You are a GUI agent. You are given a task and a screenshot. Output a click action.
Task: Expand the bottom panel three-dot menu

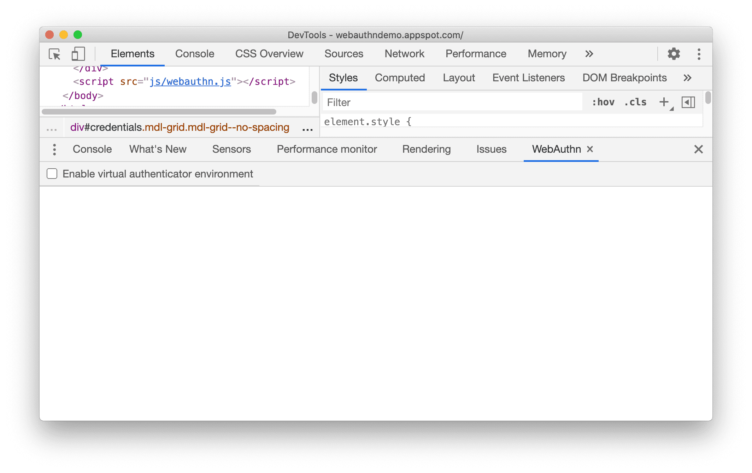click(54, 149)
